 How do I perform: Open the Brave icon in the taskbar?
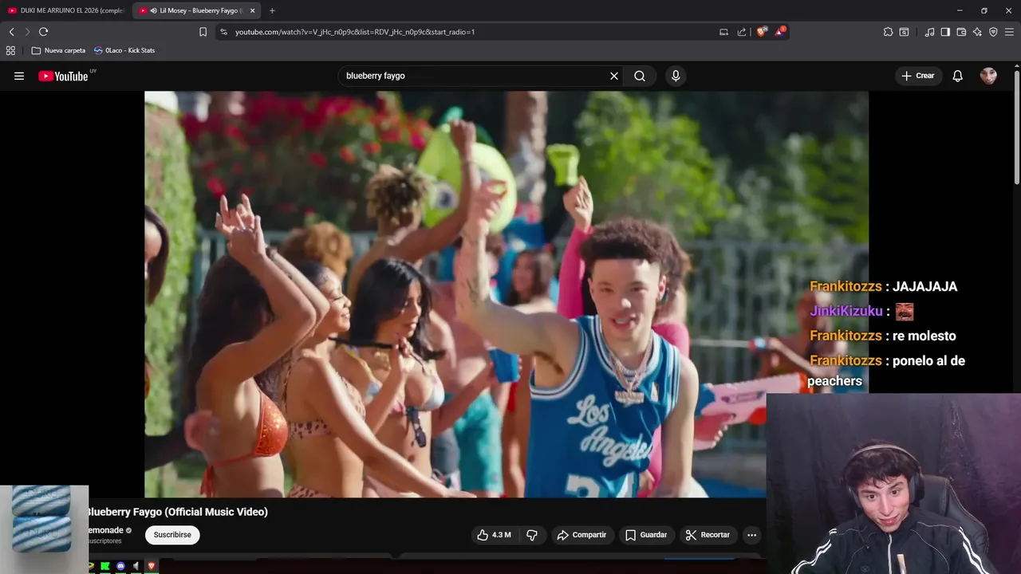click(x=152, y=566)
